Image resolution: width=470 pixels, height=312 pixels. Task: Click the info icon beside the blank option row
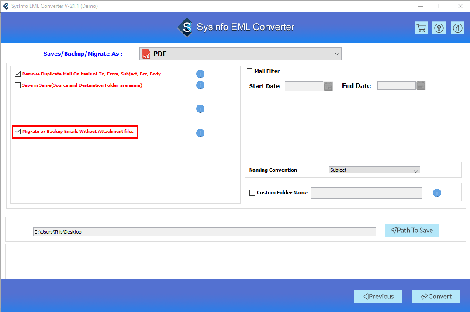tap(200, 109)
